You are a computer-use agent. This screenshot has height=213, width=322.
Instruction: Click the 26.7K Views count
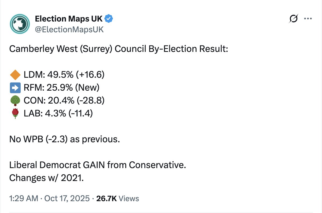(x=118, y=199)
